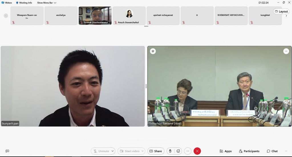
Task: Click muted mic icon on Anuch Jiravanchaikul
Action: pos(116,22)
